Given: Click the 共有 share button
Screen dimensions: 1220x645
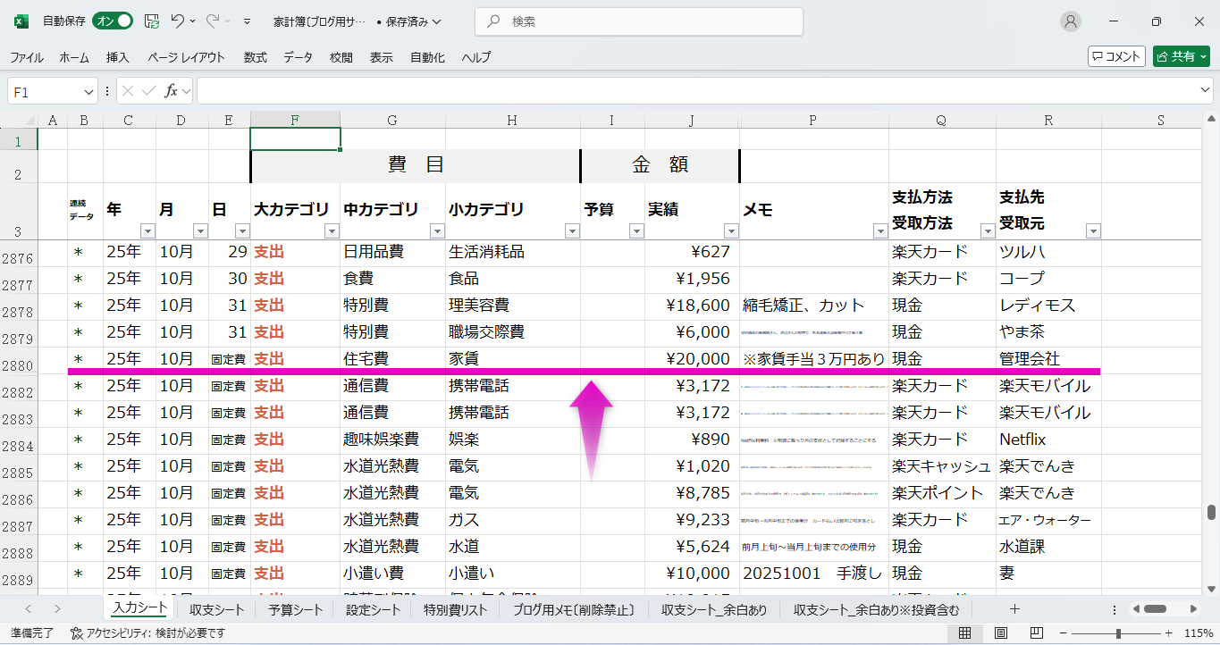Looking at the screenshot, I should pyautogui.click(x=1181, y=56).
